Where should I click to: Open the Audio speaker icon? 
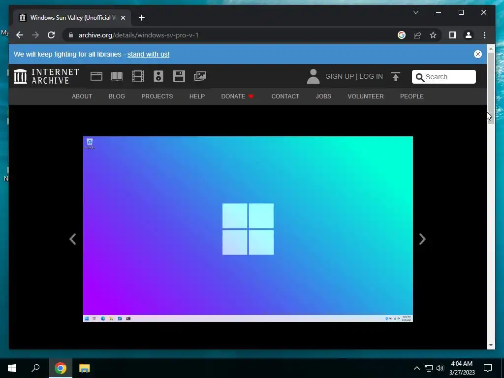pyautogui.click(x=158, y=76)
